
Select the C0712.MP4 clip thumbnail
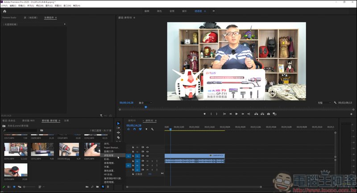click(42, 148)
